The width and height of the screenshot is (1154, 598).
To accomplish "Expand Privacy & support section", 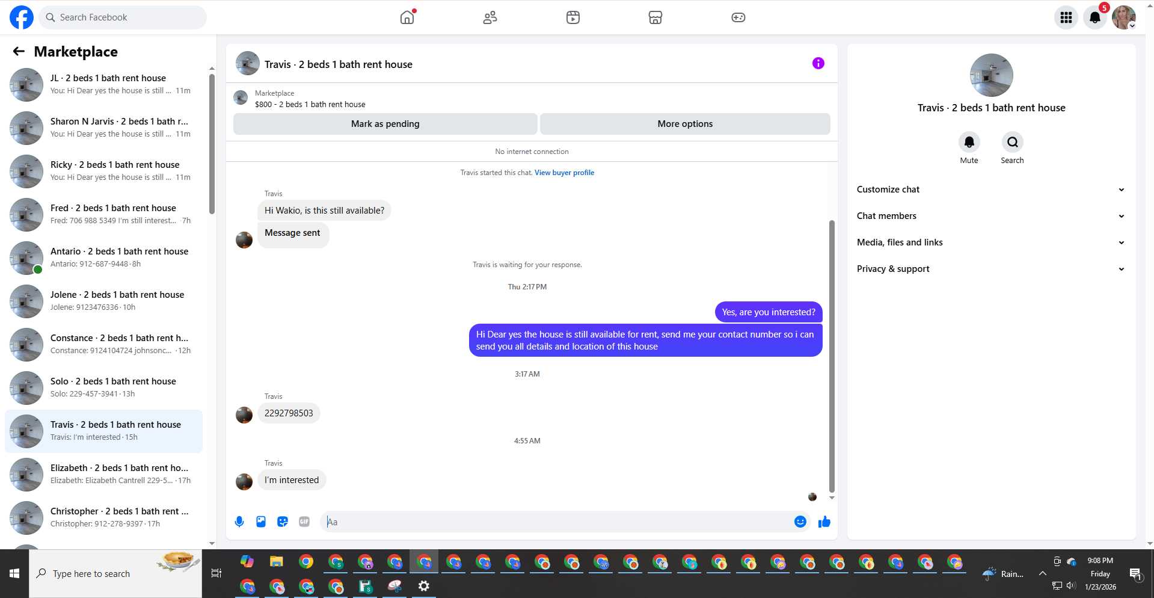I will 991,269.
